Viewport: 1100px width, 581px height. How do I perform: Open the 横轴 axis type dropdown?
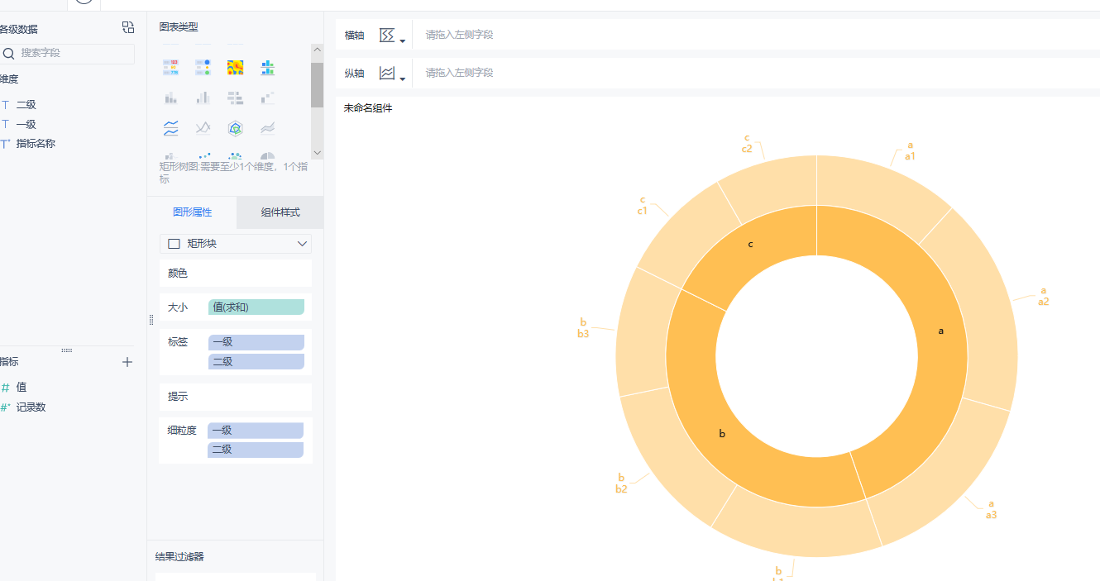(392, 36)
